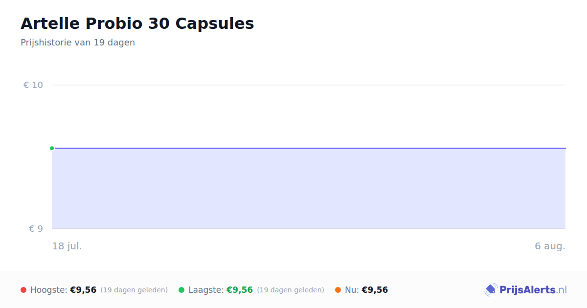Select the green data point on chart line
This screenshot has height=308, width=587.
52,148
